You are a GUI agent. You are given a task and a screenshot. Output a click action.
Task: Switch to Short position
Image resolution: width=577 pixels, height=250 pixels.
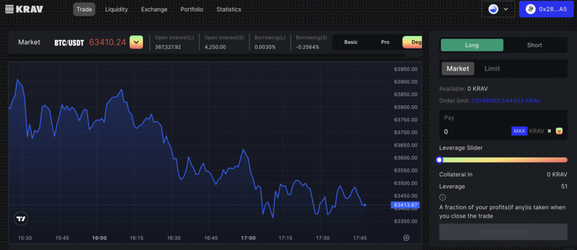click(534, 45)
